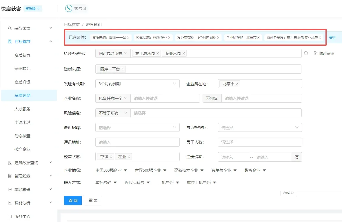
Task: Open 中国500强企业 filter dropdown
Action: tap(111, 170)
